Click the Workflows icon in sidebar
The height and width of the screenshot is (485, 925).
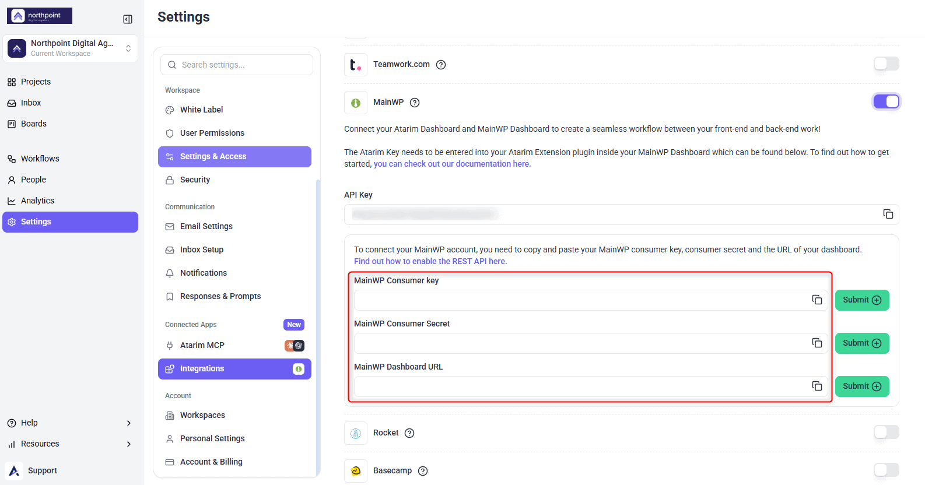tap(12, 159)
